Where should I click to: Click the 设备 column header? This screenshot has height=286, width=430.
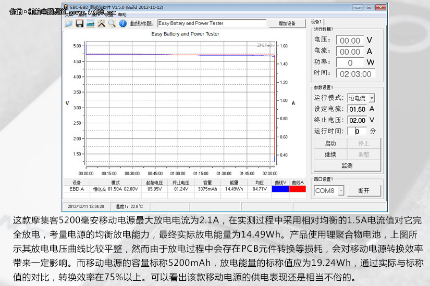(77, 183)
